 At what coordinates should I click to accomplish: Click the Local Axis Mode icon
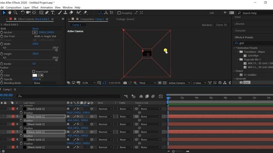(101, 13)
